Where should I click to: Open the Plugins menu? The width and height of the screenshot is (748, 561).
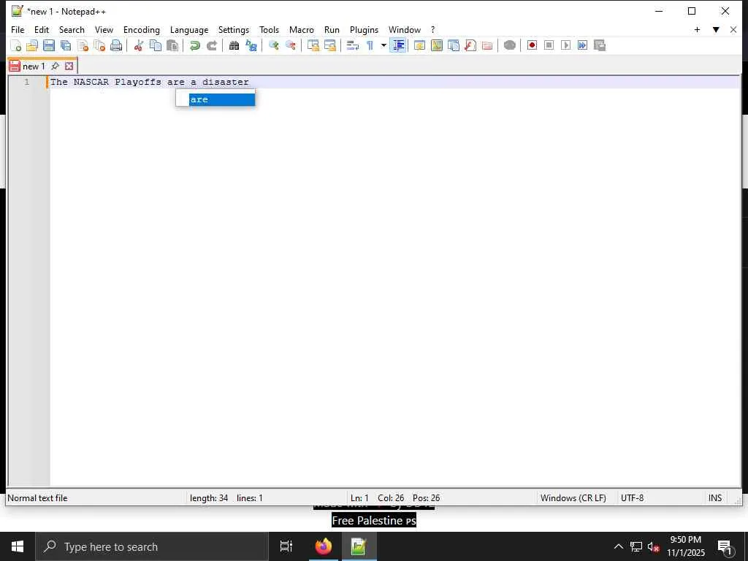pyautogui.click(x=364, y=29)
